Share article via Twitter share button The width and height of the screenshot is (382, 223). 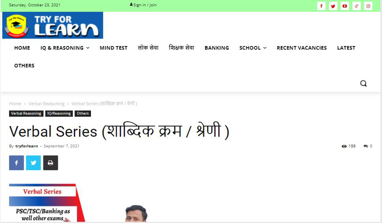coord(34,163)
